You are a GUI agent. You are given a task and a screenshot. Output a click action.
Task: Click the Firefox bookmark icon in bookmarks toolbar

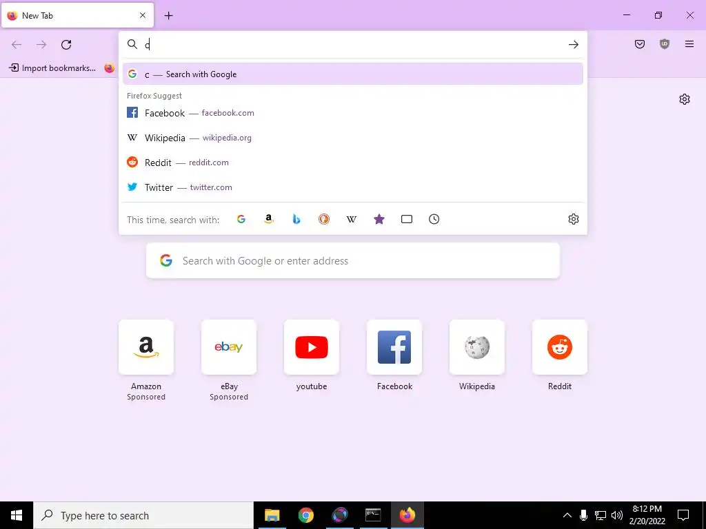(x=110, y=68)
